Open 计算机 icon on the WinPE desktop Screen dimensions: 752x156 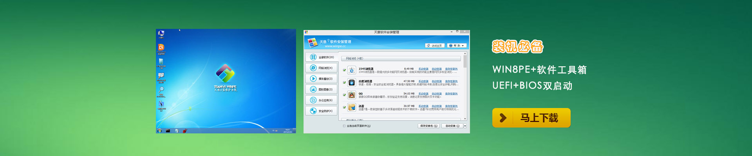click(161, 34)
